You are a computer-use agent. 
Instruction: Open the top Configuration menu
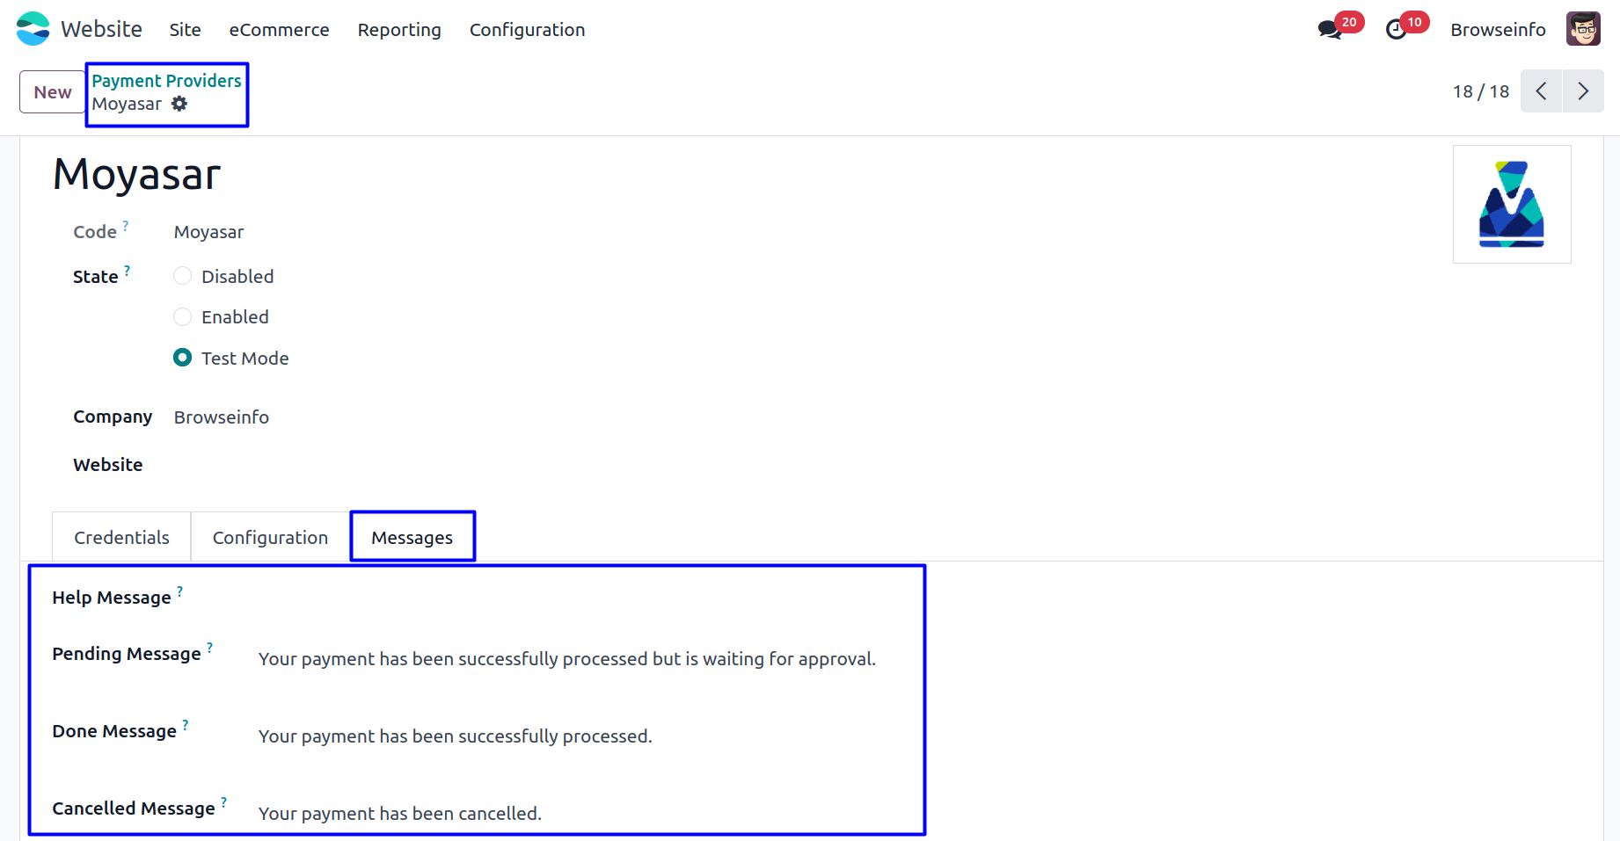tap(527, 30)
